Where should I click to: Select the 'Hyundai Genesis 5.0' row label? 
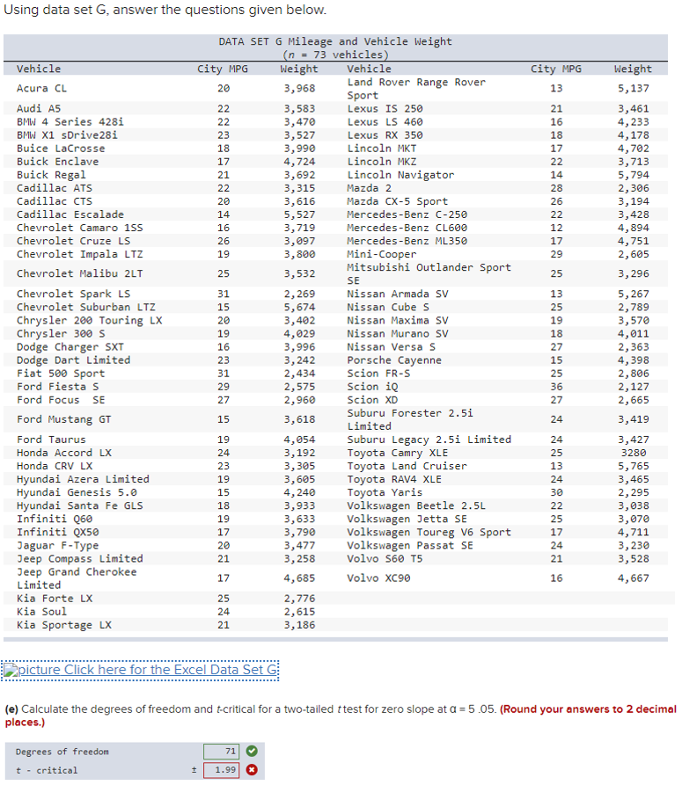click(x=77, y=492)
